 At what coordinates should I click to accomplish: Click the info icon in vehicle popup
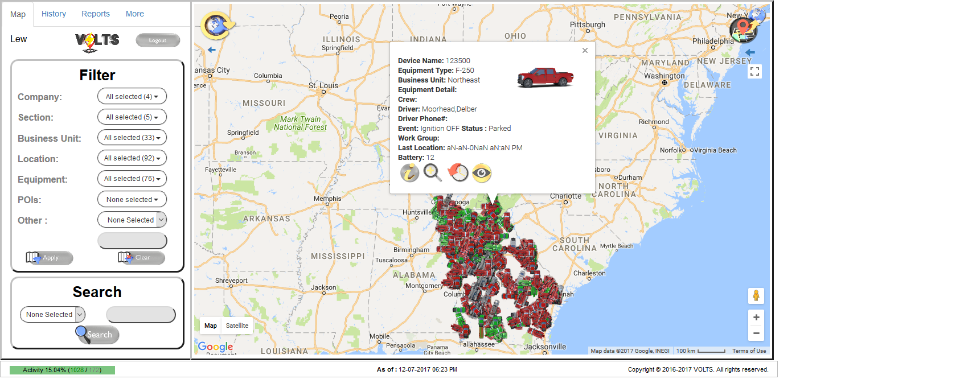click(409, 172)
